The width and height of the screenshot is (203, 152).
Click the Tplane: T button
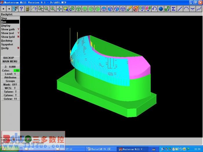coord(10,92)
